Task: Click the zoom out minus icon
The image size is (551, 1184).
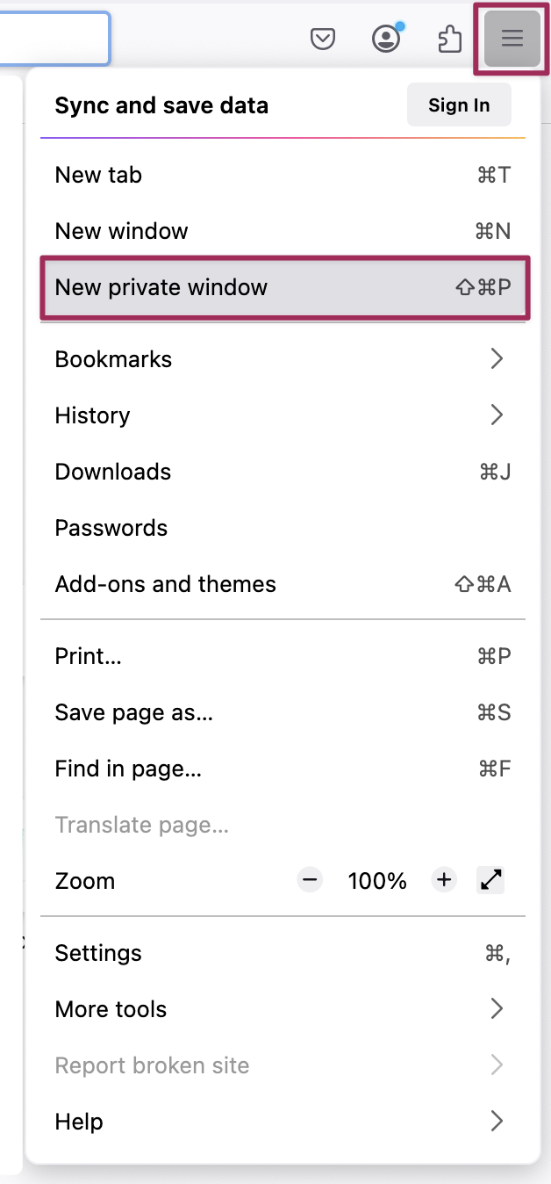Action: tap(310, 880)
